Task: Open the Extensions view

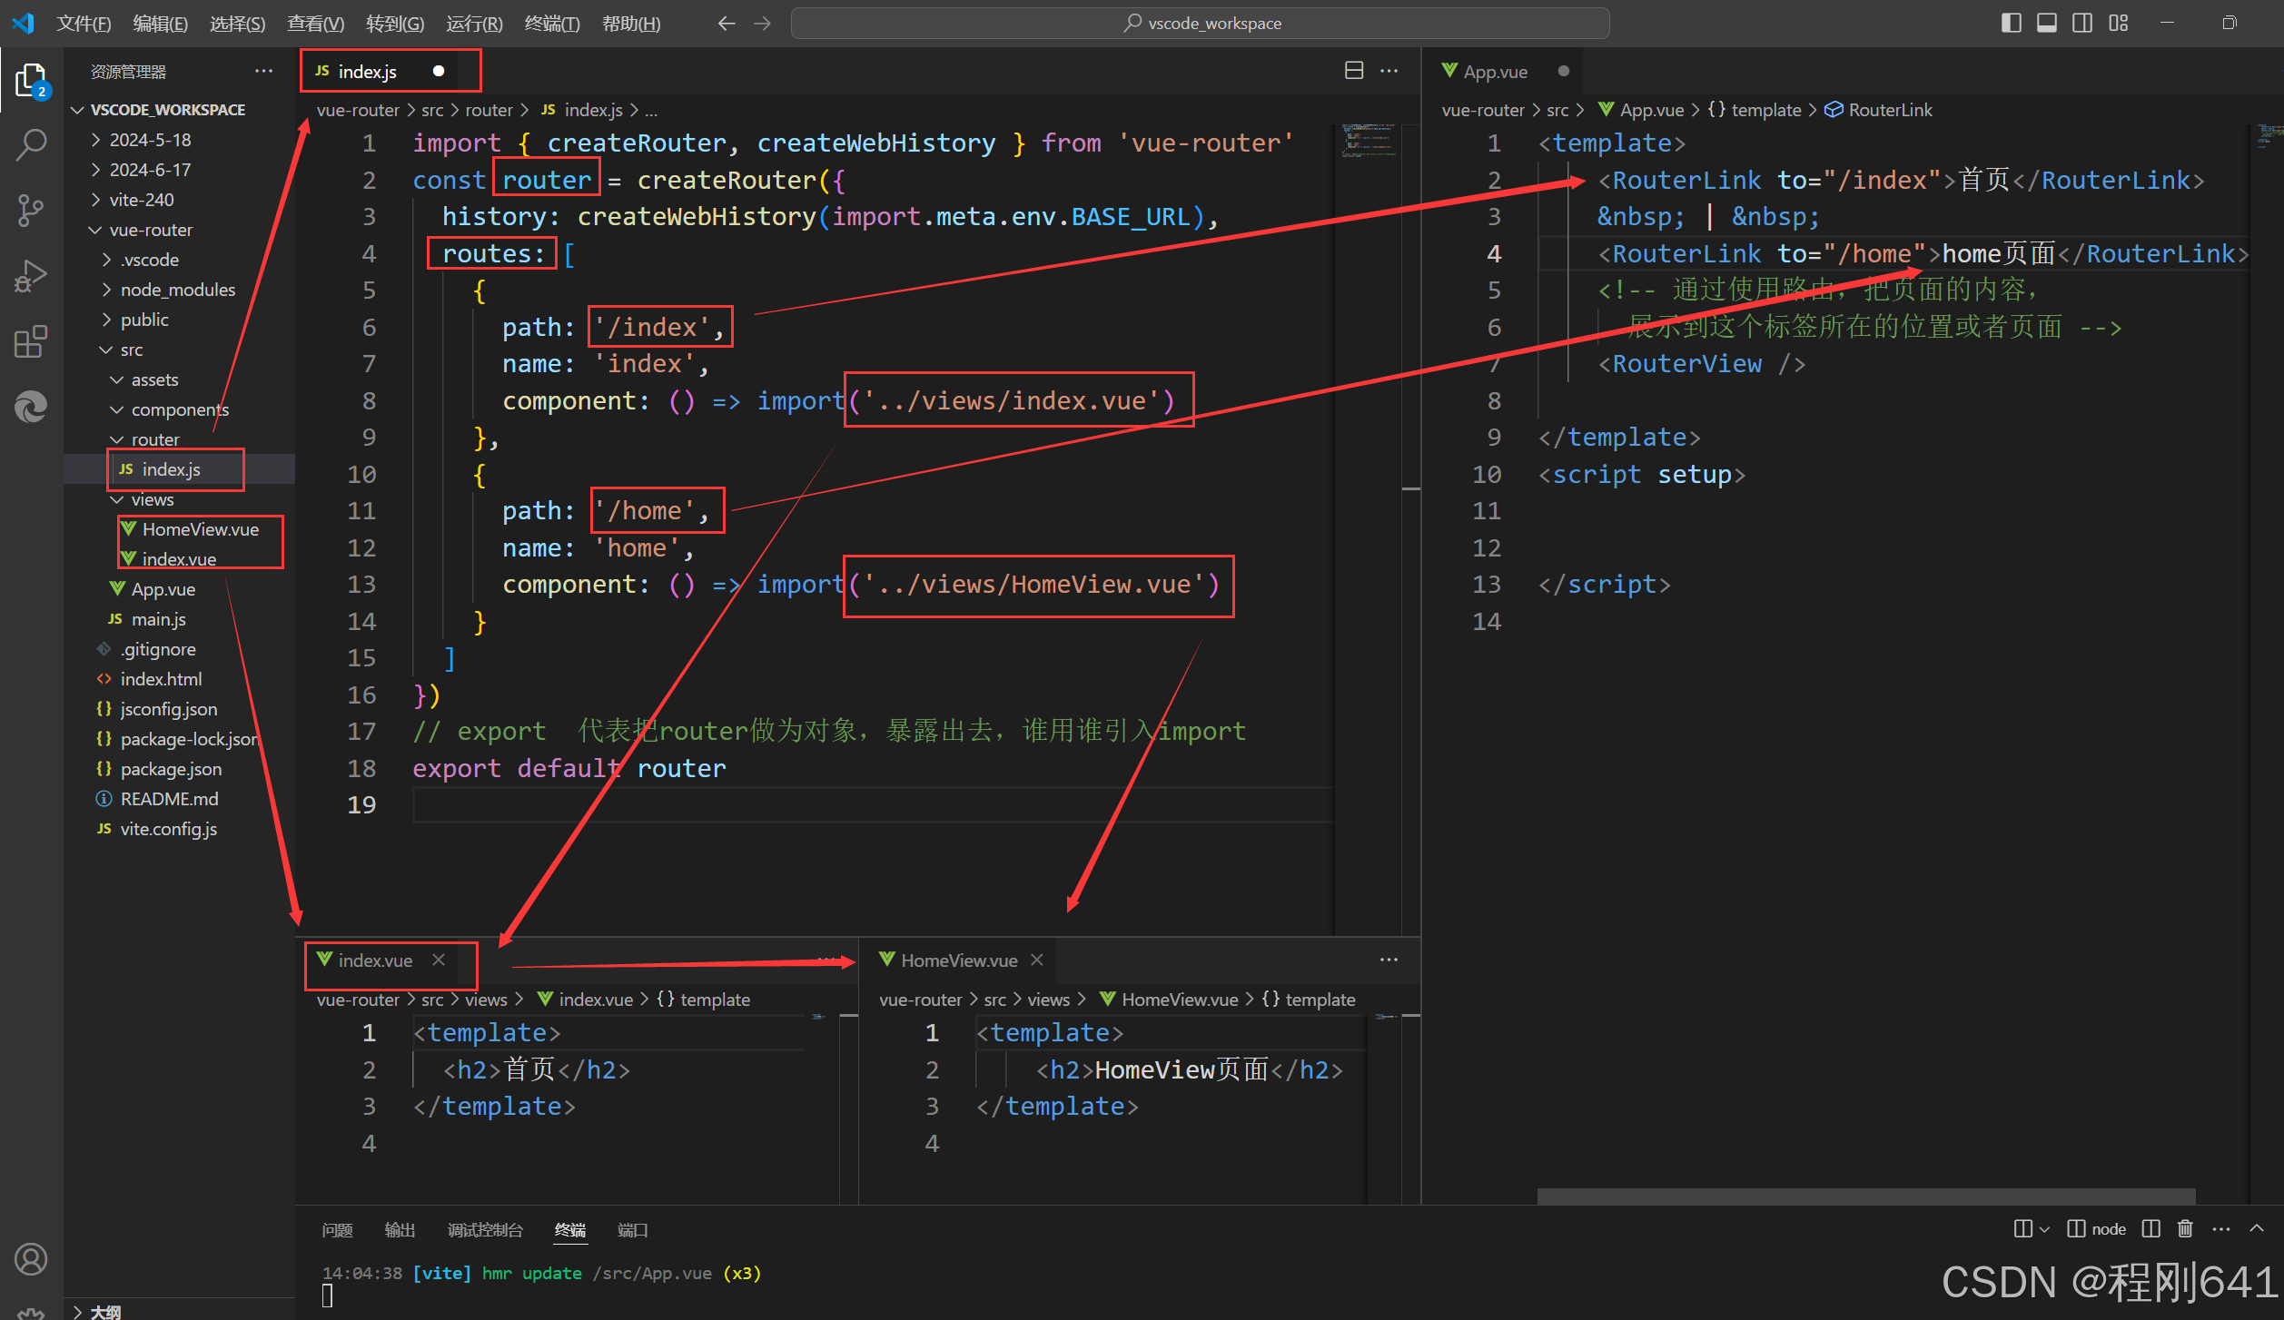Action: (31, 342)
